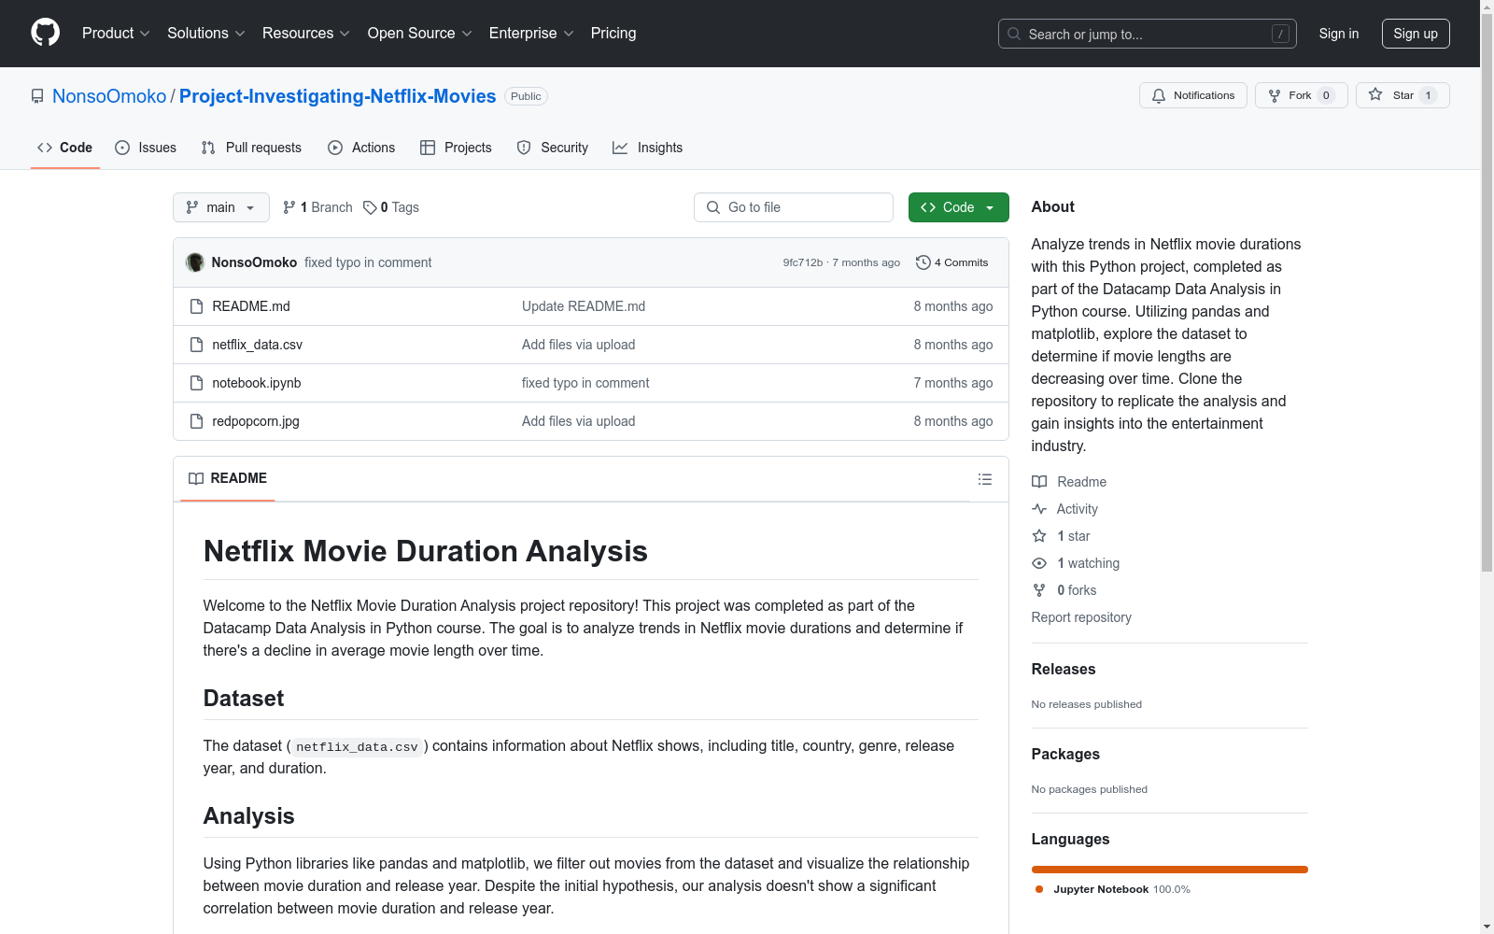Click the GitHub logo icon
1494x934 pixels.
(x=45, y=33)
